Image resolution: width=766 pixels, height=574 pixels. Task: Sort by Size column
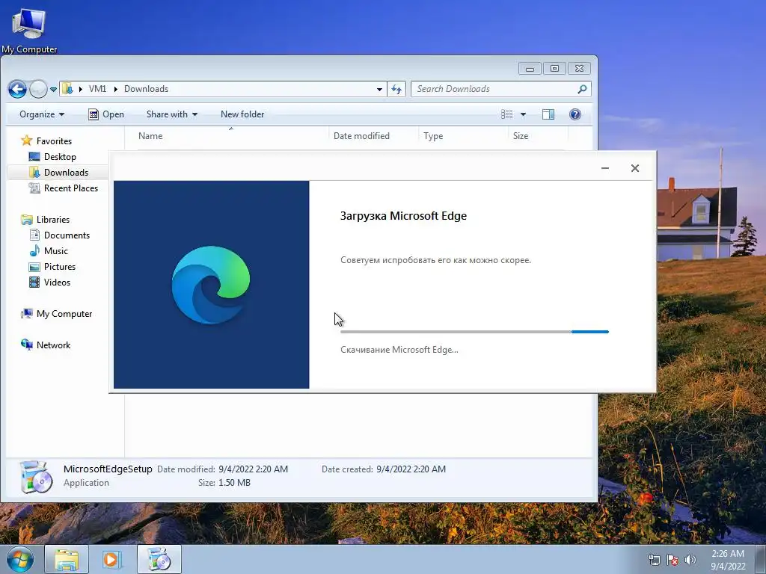point(521,136)
